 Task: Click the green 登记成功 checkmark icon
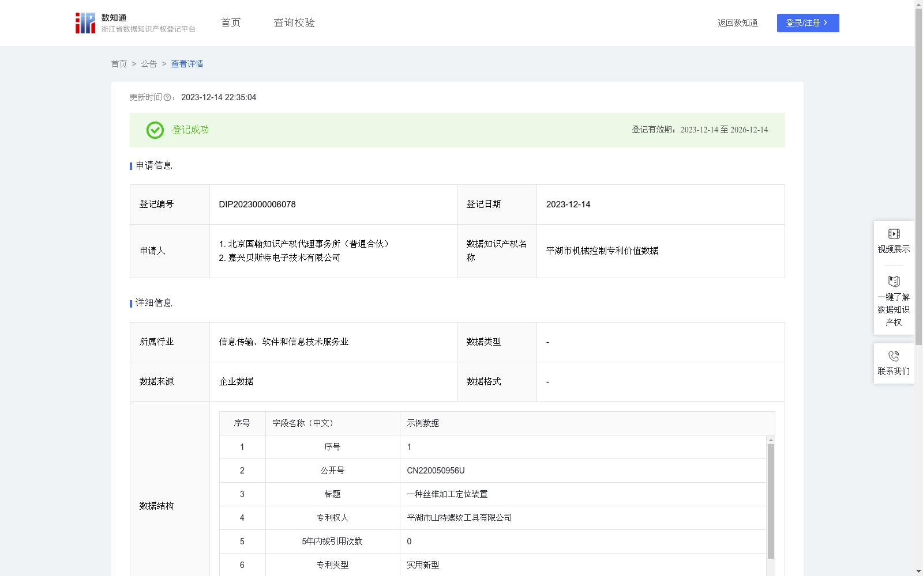tap(155, 130)
